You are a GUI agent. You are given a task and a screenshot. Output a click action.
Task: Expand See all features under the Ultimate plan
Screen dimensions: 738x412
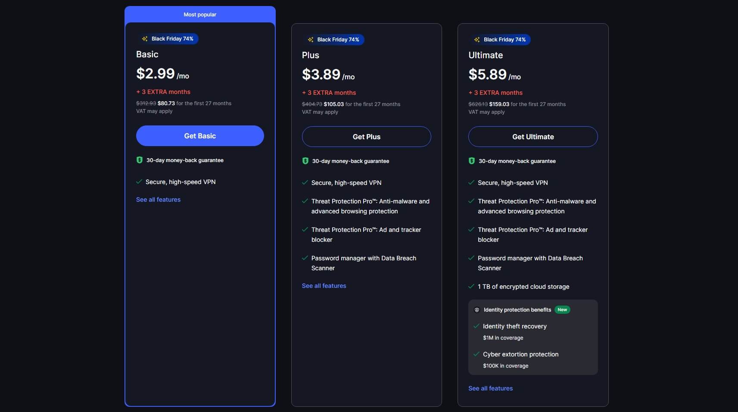pos(490,388)
